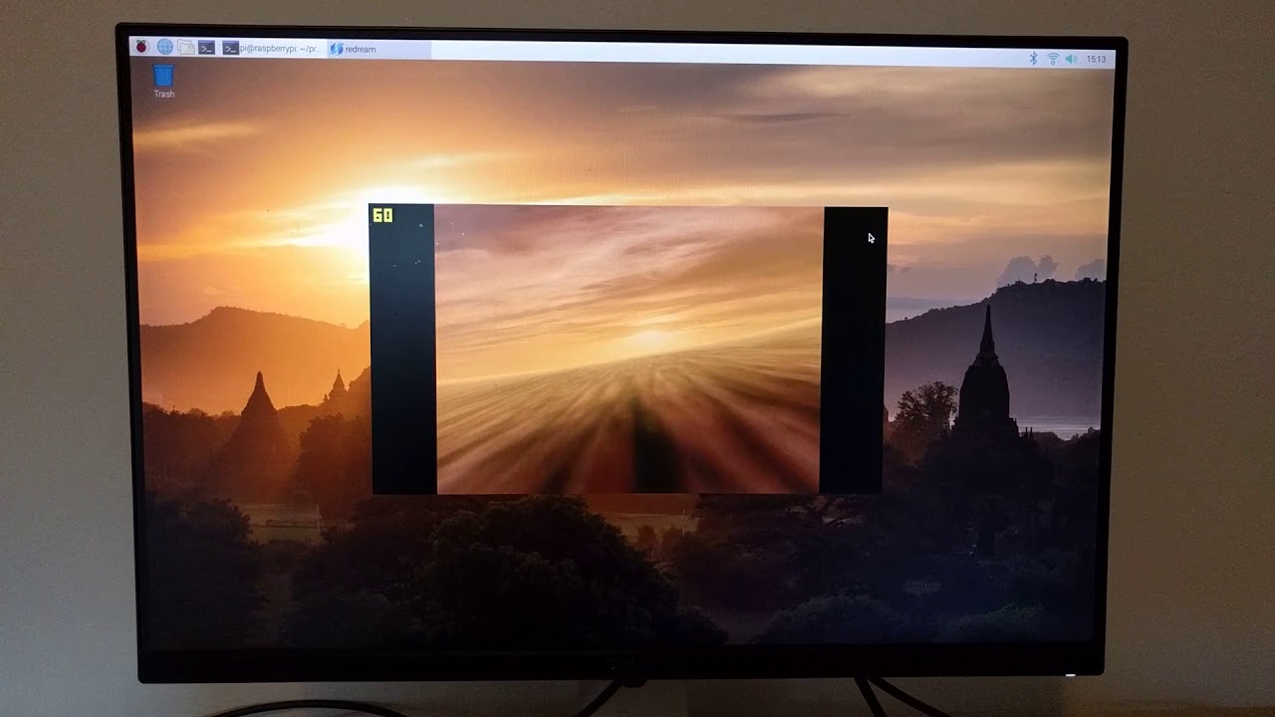The height and width of the screenshot is (717, 1275).
Task: Open the volume speaker control
Action: coord(1071,59)
